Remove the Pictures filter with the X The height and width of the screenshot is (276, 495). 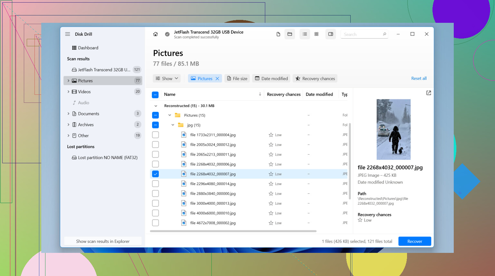218,78
